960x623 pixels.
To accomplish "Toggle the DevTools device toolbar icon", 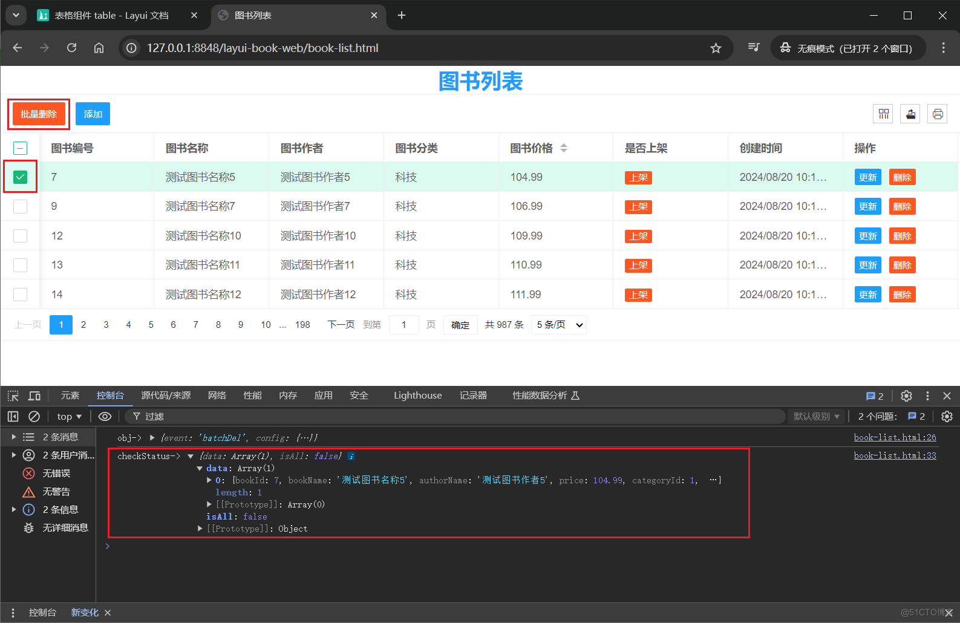I will click(x=34, y=396).
